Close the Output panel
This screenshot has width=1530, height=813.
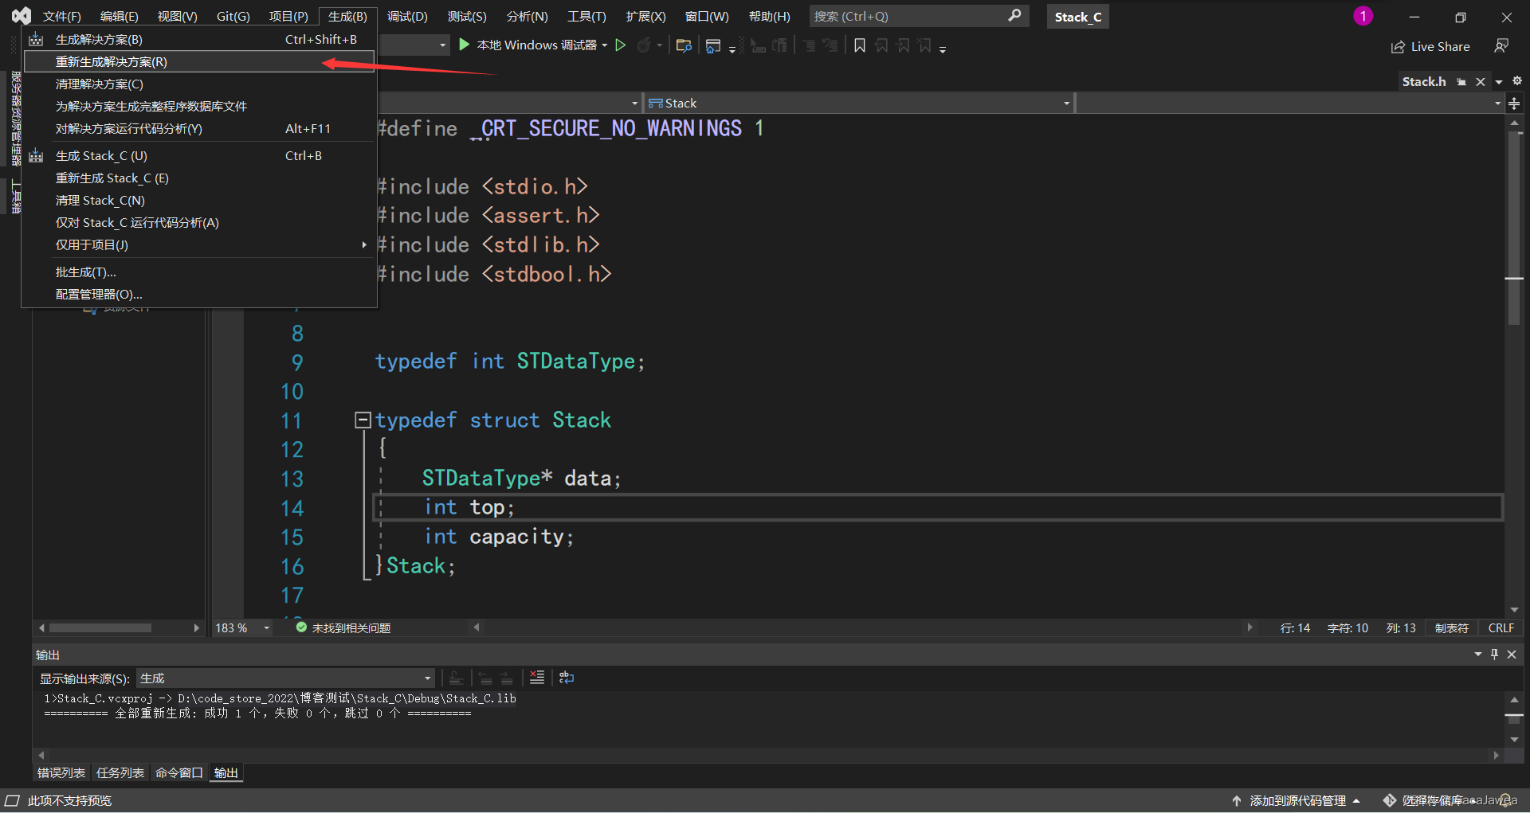(1512, 655)
